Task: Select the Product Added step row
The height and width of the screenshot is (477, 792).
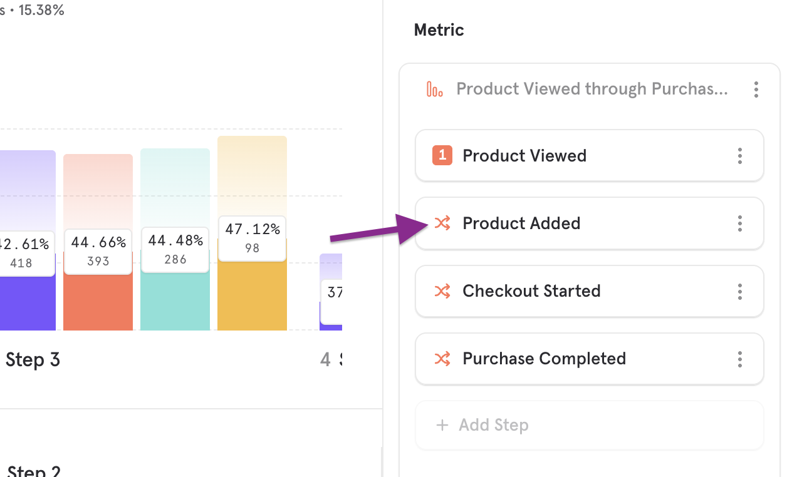Action: (x=551, y=223)
